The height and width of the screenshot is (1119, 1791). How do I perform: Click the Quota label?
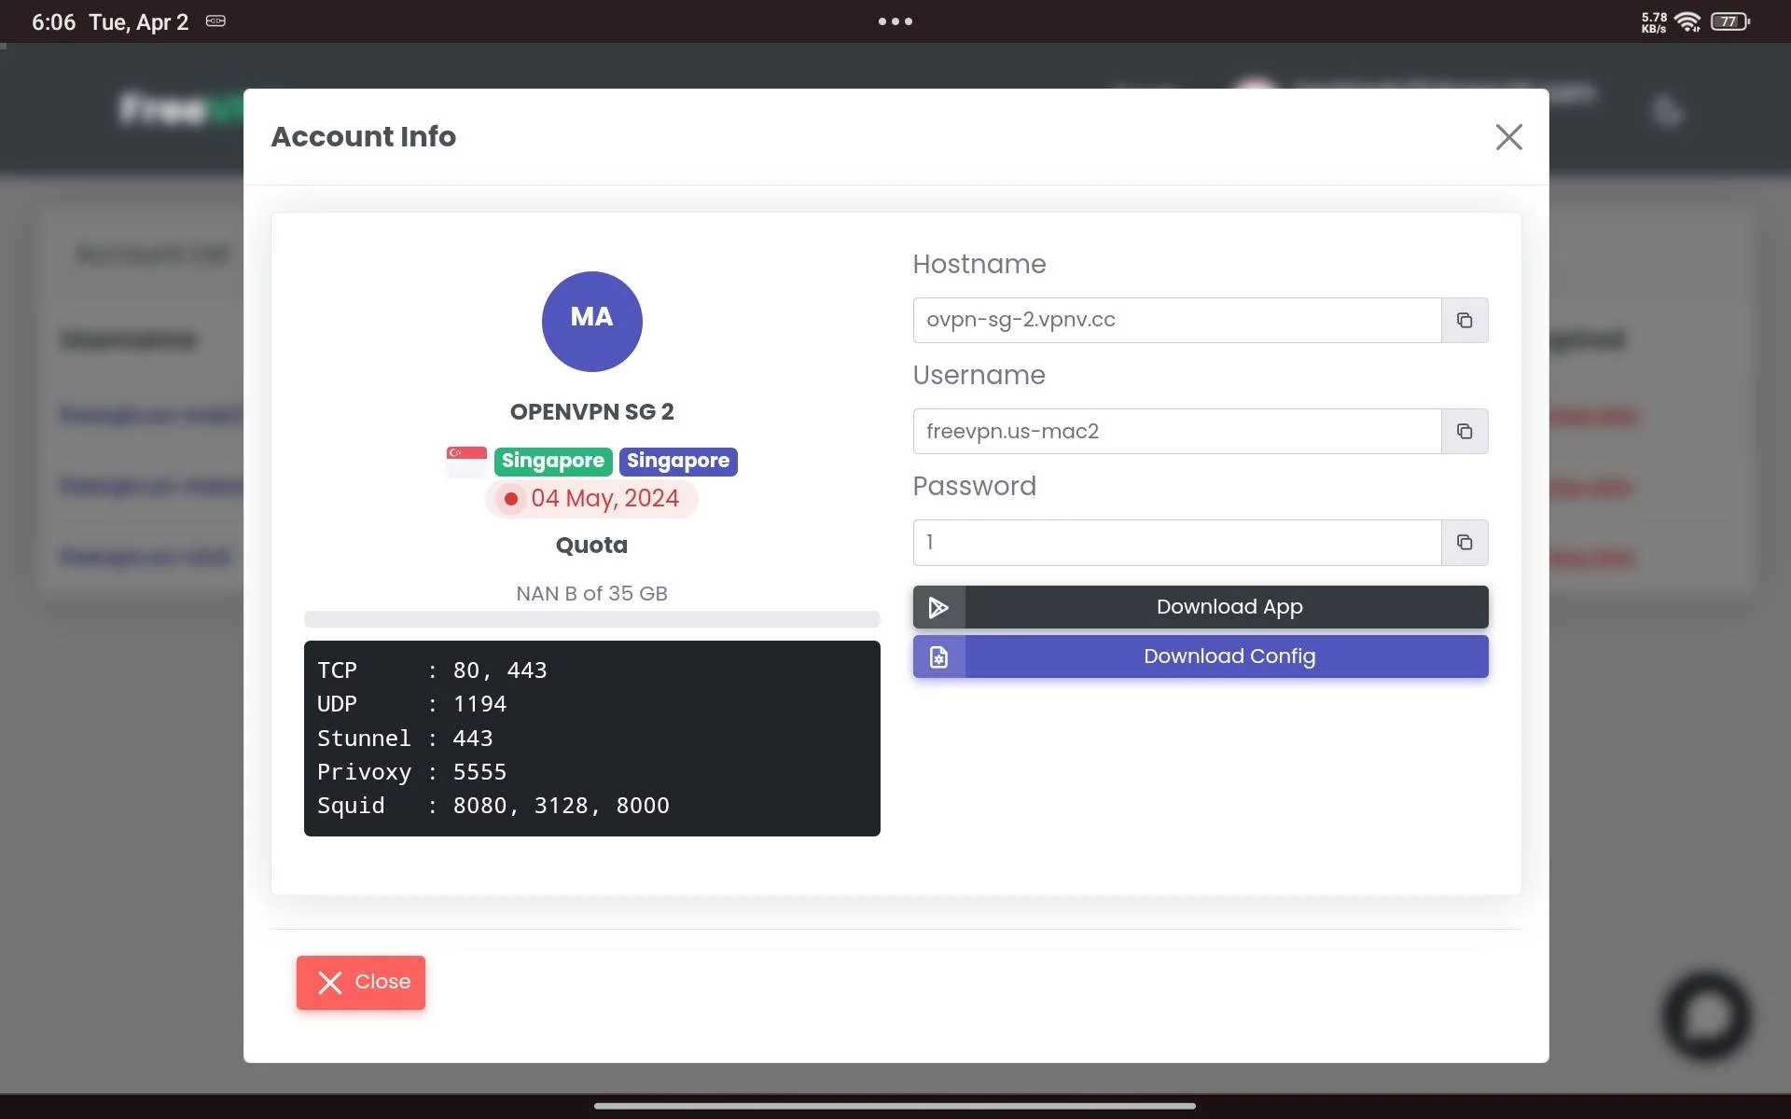coord(591,546)
